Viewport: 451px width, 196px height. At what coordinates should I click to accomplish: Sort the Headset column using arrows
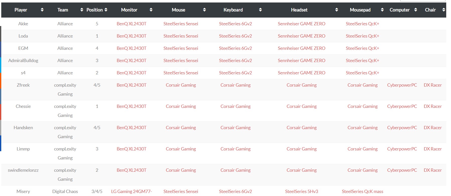point(337,10)
